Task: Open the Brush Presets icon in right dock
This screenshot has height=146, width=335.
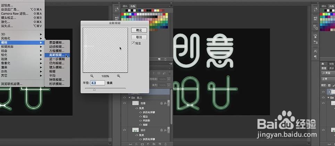Action: click(315, 42)
